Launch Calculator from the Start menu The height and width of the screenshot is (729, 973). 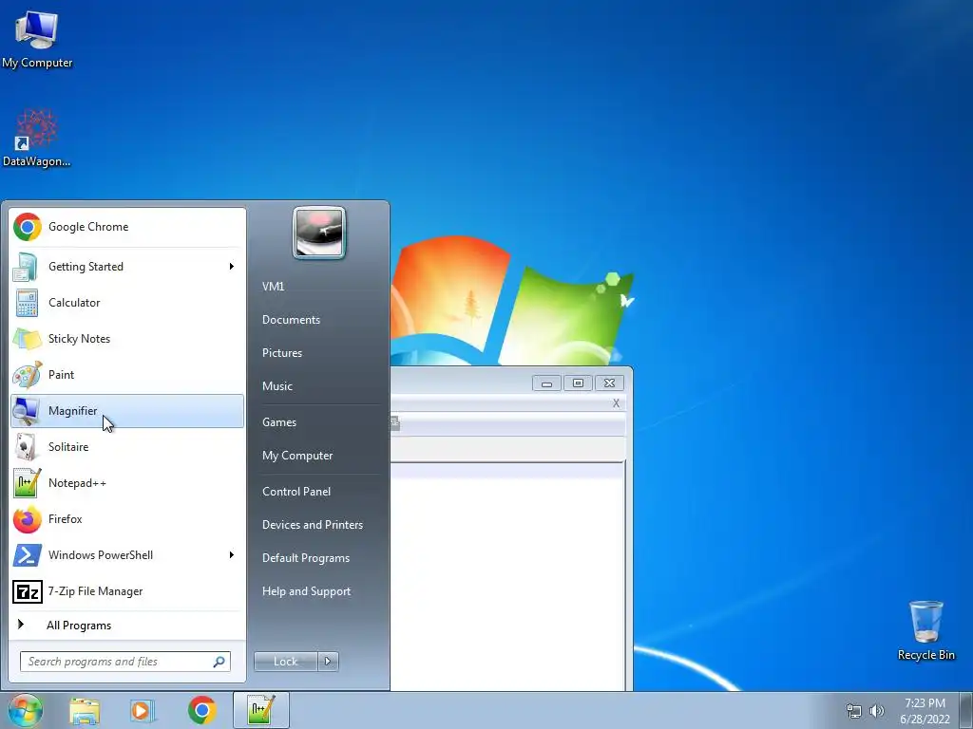point(127,303)
